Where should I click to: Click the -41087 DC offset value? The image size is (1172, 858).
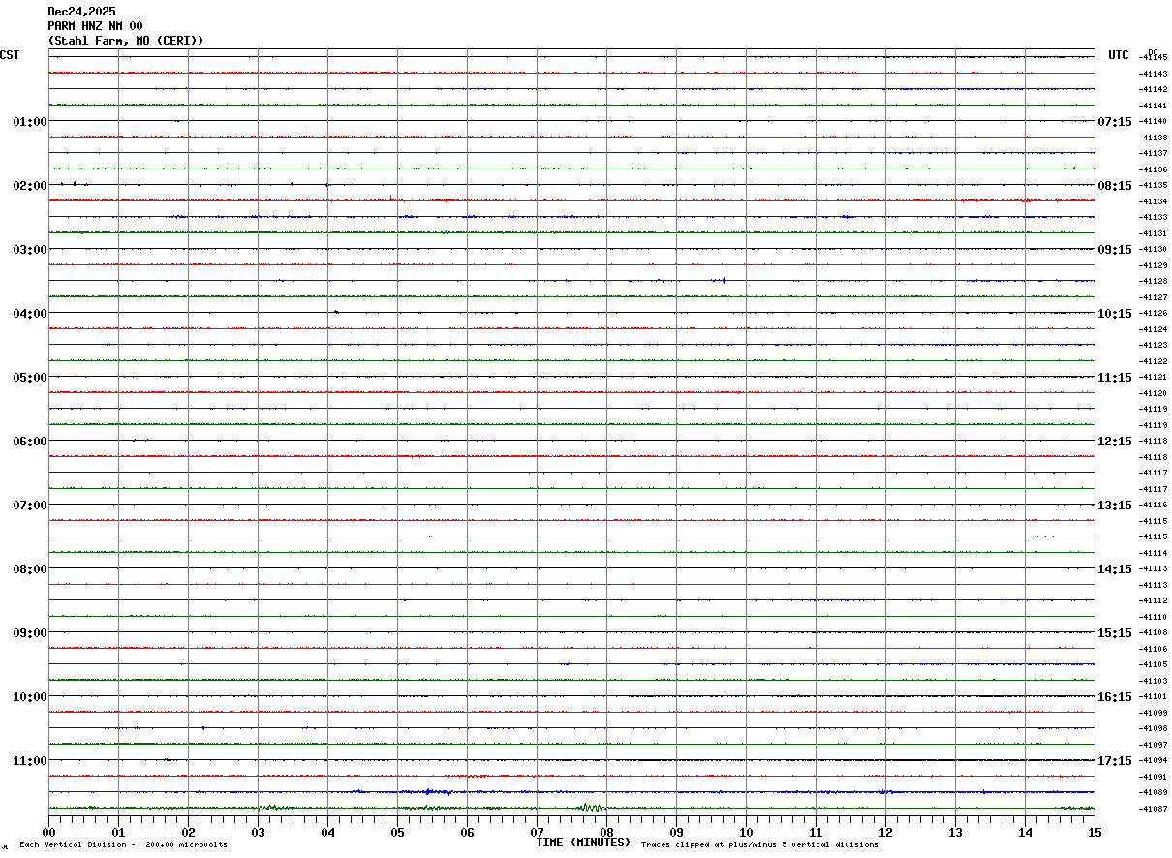click(1153, 809)
